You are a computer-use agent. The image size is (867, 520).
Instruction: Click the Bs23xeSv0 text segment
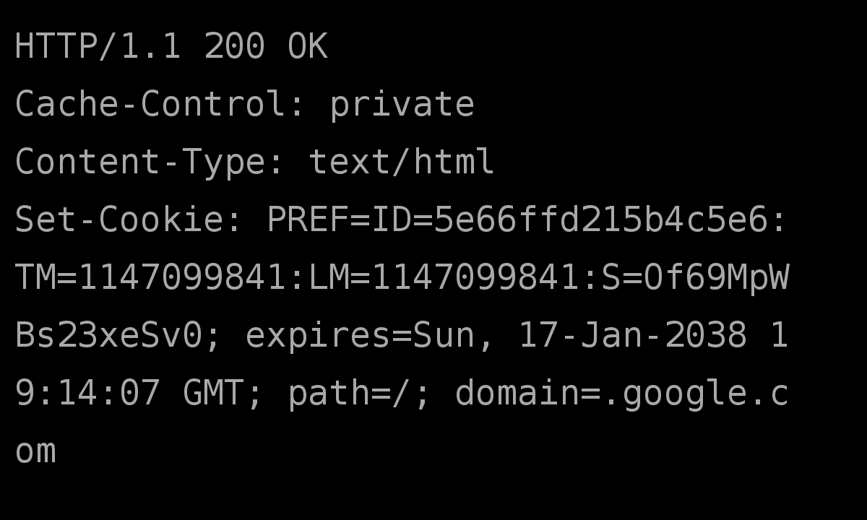click(108, 335)
